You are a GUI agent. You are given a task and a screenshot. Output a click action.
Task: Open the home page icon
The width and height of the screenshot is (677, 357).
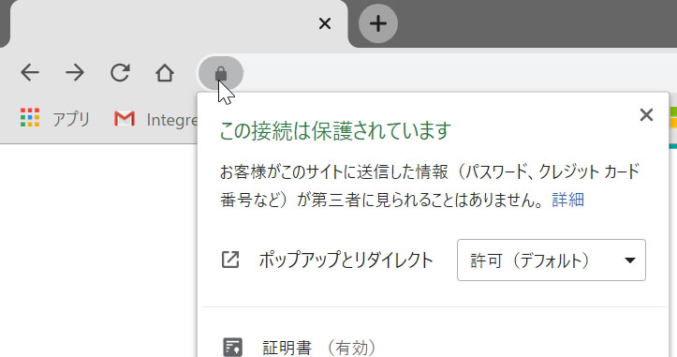[x=165, y=72]
